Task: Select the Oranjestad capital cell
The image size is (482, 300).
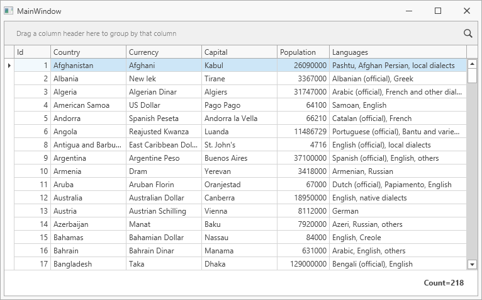Action: pyautogui.click(x=240, y=185)
